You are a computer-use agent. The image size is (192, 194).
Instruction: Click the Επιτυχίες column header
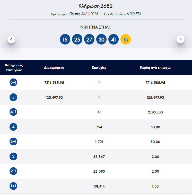pyautogui.click(x=99, y=68)
